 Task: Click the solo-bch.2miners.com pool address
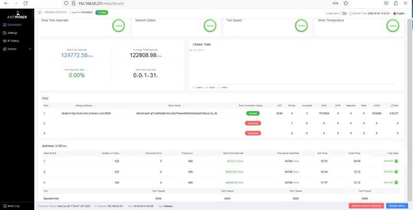(x=86, y=113)
